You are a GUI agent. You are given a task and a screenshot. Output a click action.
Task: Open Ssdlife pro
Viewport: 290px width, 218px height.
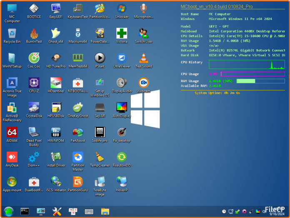pyautogui.click(x=100, y=135)
